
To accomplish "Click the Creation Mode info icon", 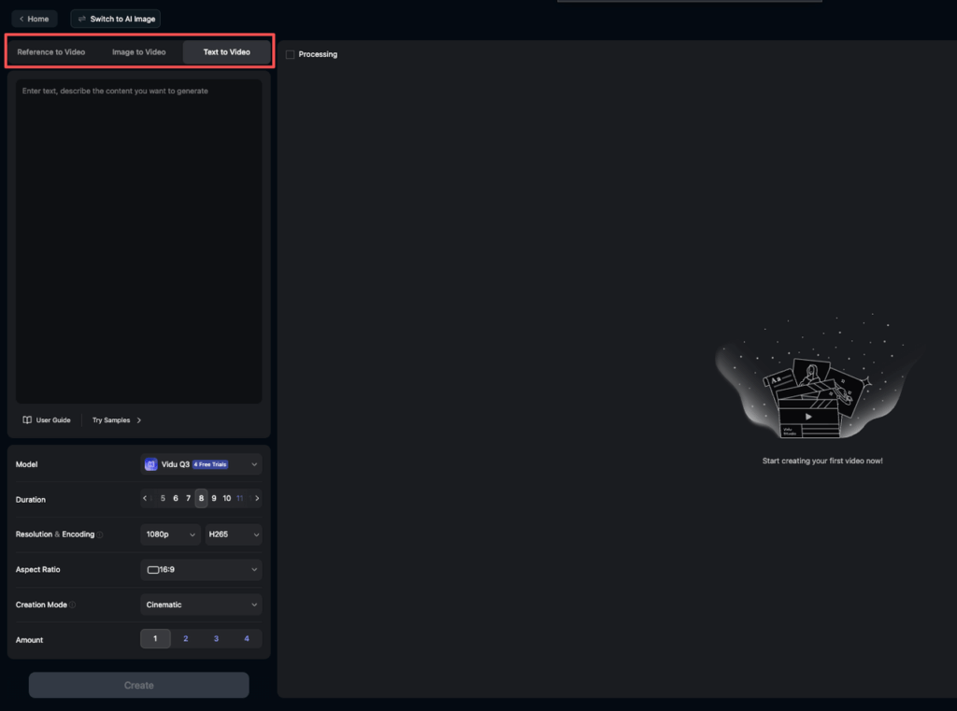I will (72, 604).
